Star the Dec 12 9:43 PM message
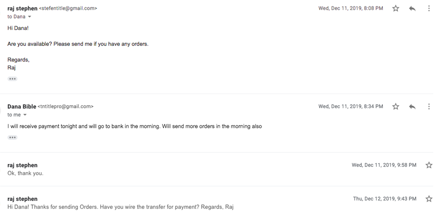439x215 pixels. [429, 199]
